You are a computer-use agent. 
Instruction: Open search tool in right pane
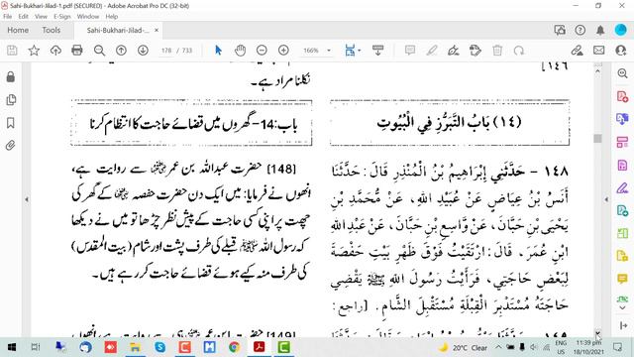[x=622, y=73]
